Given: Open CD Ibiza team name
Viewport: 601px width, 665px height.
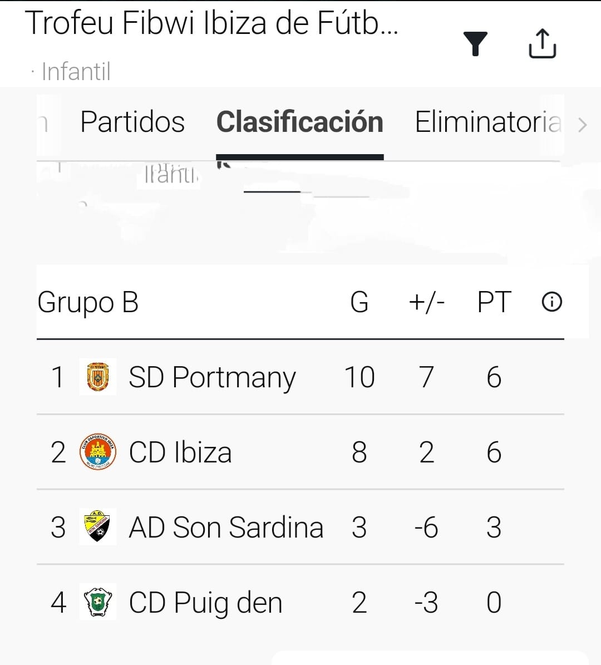Looking at the screenshot, I should tap(180, 452).
